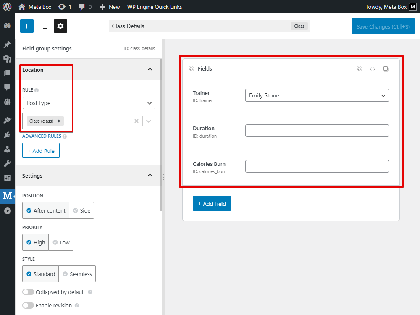Select Seamless style

click(x=77, y=274)
